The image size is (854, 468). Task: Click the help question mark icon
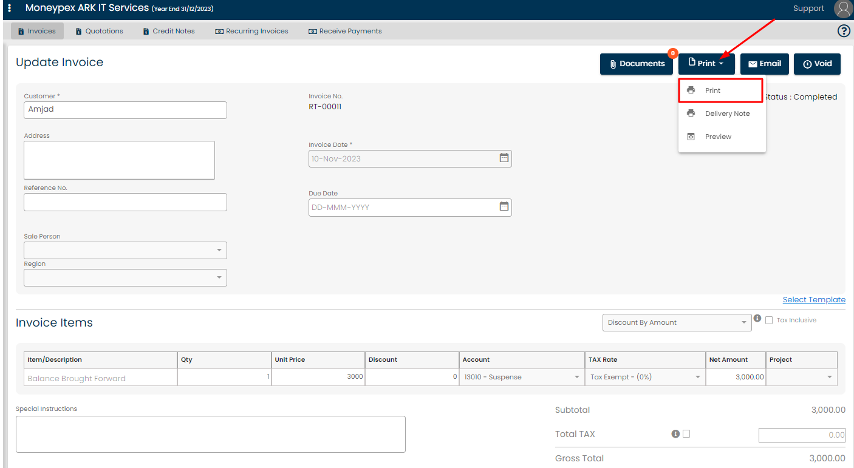[x=844, y=31]
